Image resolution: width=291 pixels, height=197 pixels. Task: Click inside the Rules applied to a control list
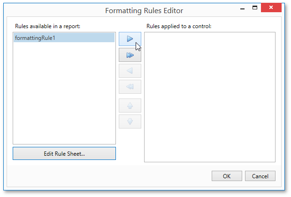[x=210, y=97]
